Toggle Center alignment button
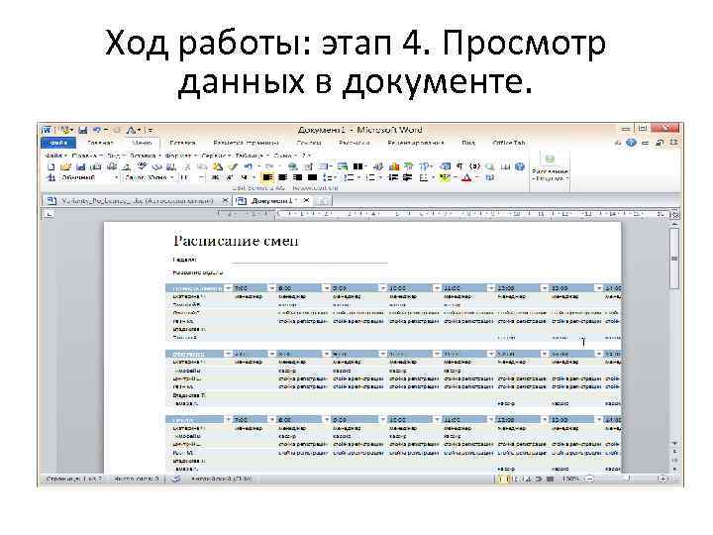Viewport: 713px width, 535px height. 282,177
